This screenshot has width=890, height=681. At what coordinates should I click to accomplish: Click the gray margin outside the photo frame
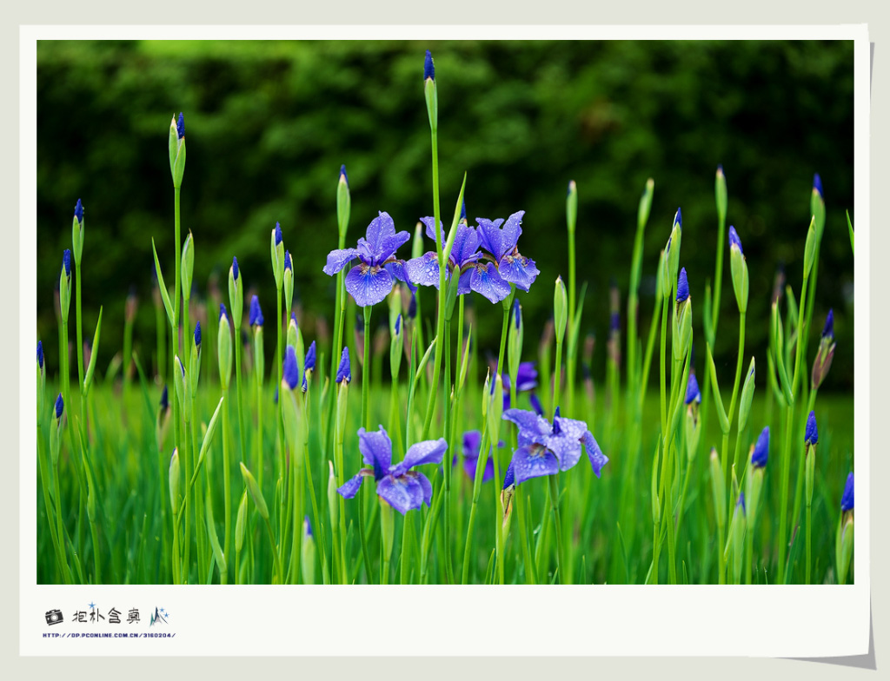click(x=9, y=347)
